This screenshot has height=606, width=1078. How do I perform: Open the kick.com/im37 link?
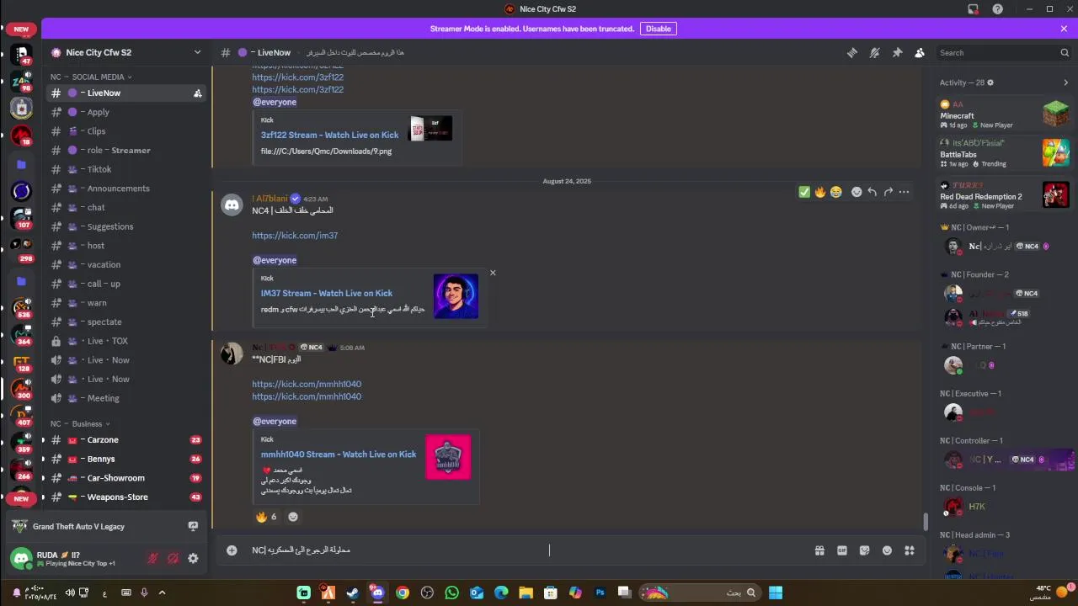point(295,236)
